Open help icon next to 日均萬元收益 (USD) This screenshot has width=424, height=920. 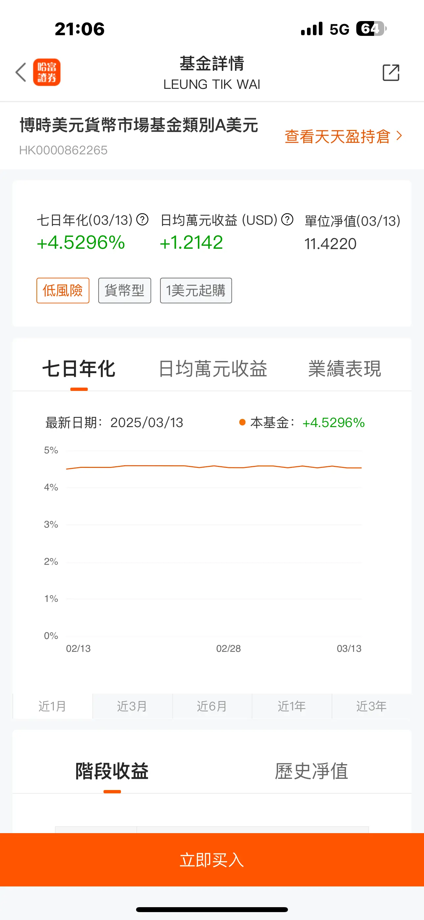[x=287, y=219]
